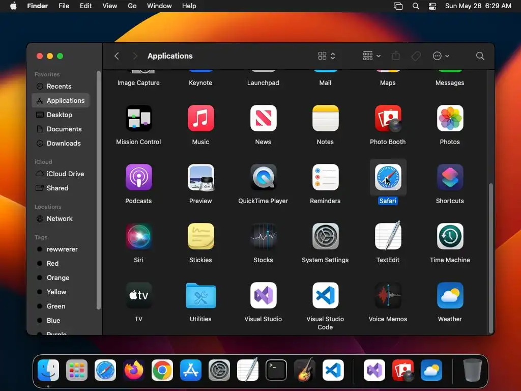
Task: Open the Apple menu
Action: tap(13, 6)
